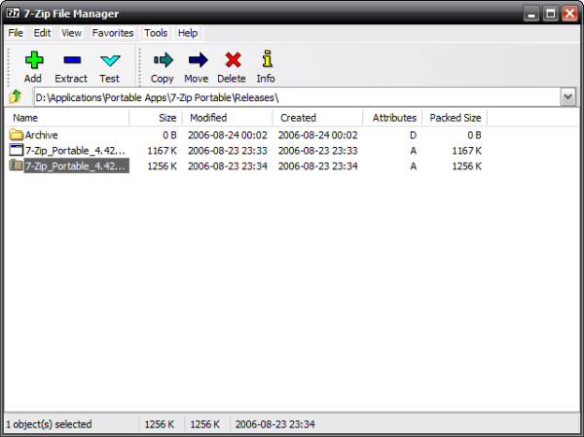Screen dimensions: 584x437
Task: Click the red X Delete icon
Action: (232, 61)
